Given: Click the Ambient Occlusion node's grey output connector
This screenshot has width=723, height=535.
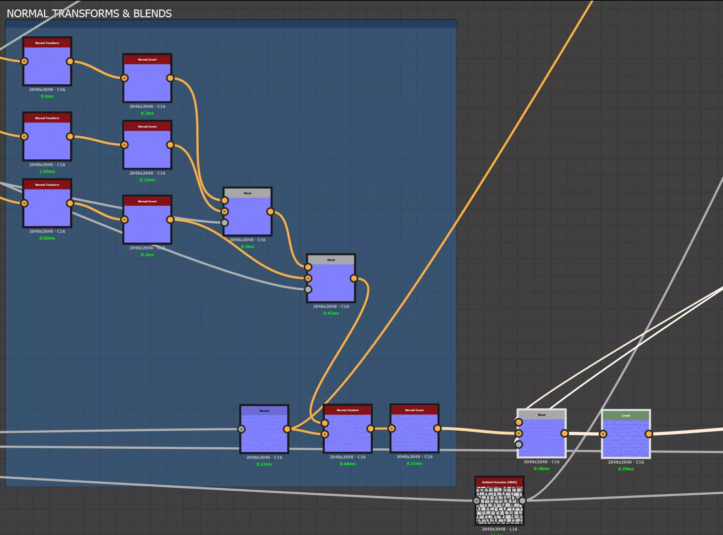Looking at the screenshot, I should (x=523, y=500).
